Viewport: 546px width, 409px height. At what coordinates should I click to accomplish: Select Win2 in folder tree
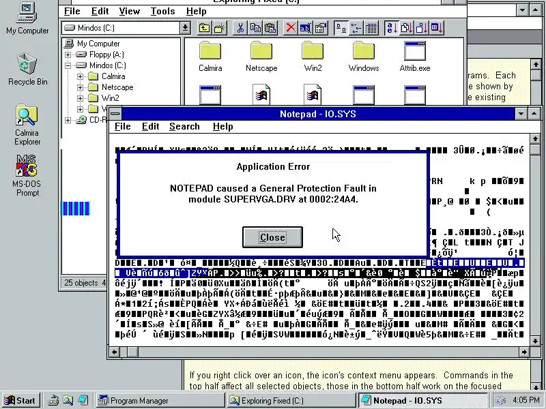(110, 98)
